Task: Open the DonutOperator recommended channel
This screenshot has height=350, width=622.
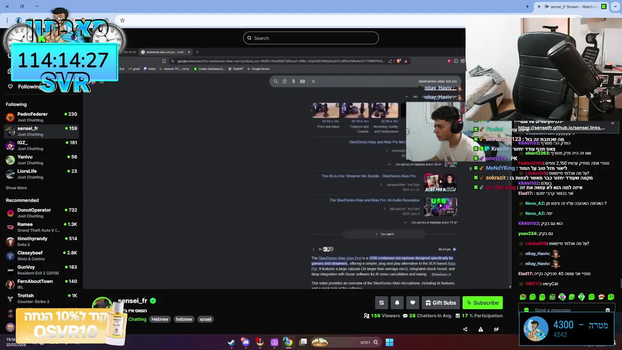Action: [41, 212]
